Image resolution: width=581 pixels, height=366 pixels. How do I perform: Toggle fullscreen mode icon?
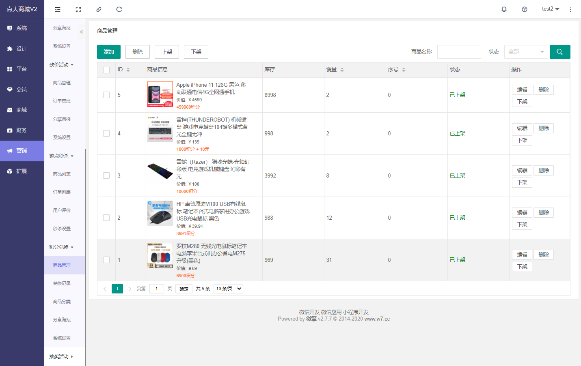point(78,9)
